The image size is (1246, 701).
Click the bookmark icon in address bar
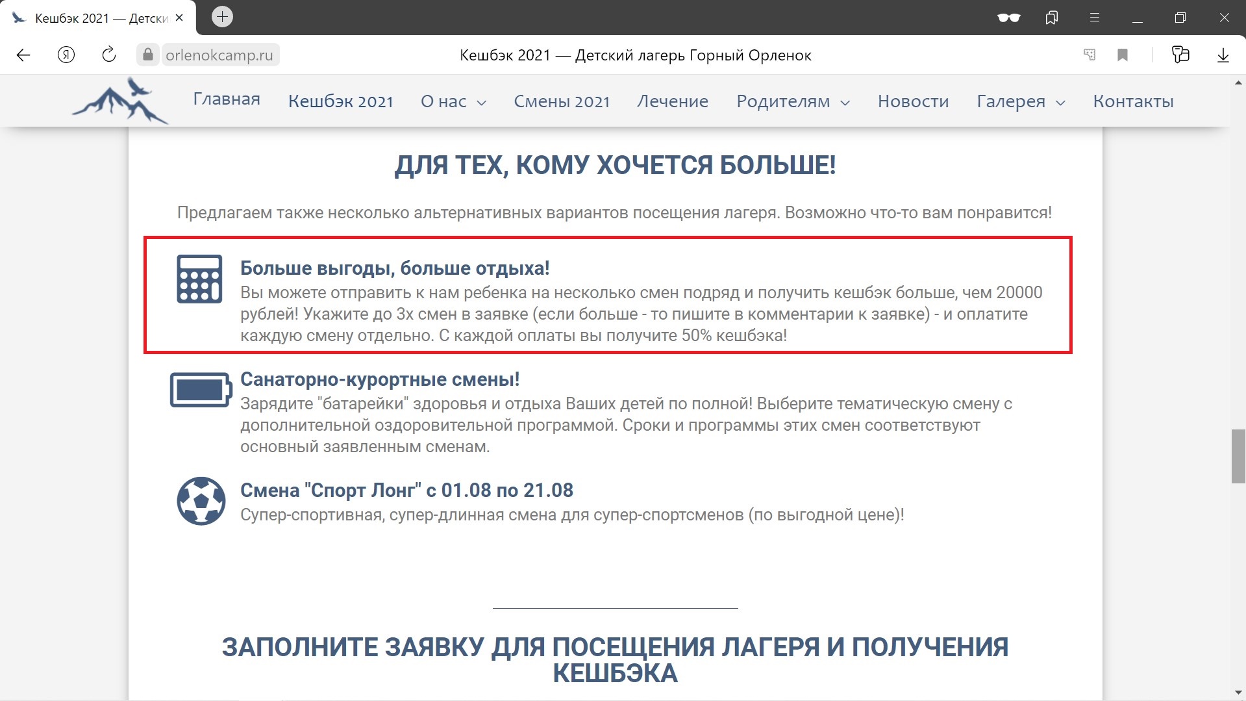point(1123,55)
